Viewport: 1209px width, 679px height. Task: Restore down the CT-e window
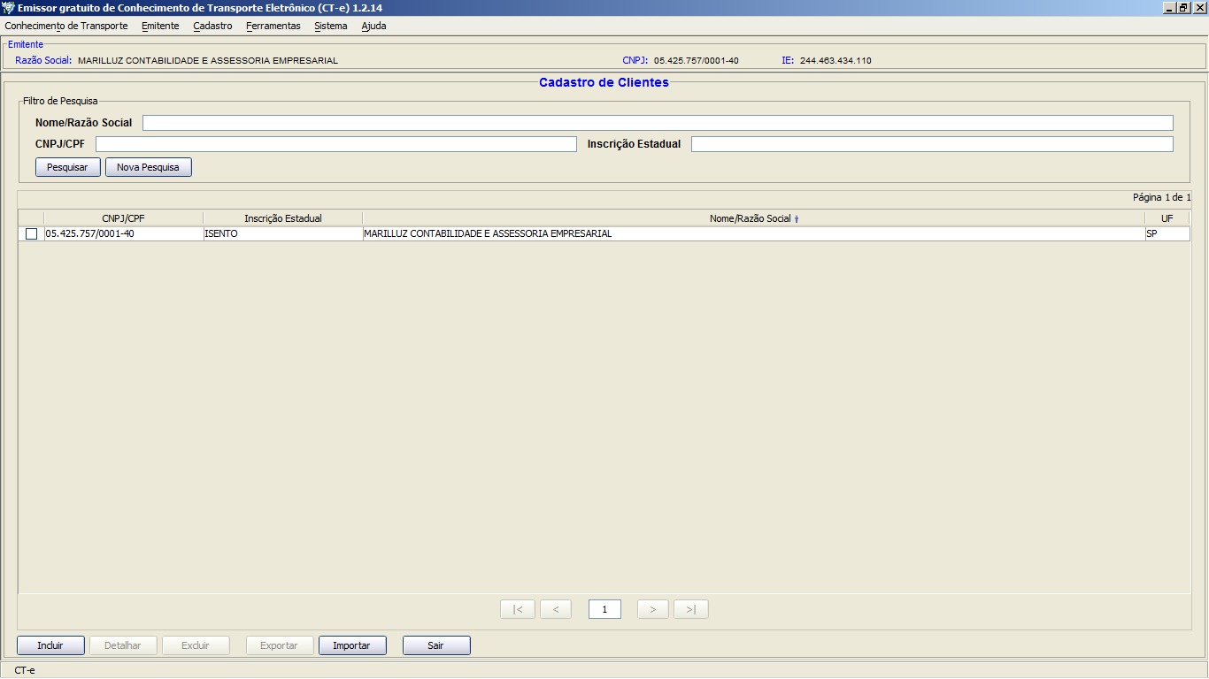pos(1183,8)
